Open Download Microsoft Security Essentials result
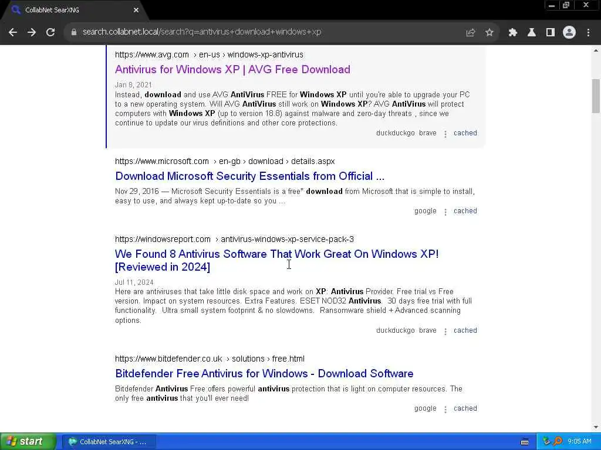 tap(249, 176)
